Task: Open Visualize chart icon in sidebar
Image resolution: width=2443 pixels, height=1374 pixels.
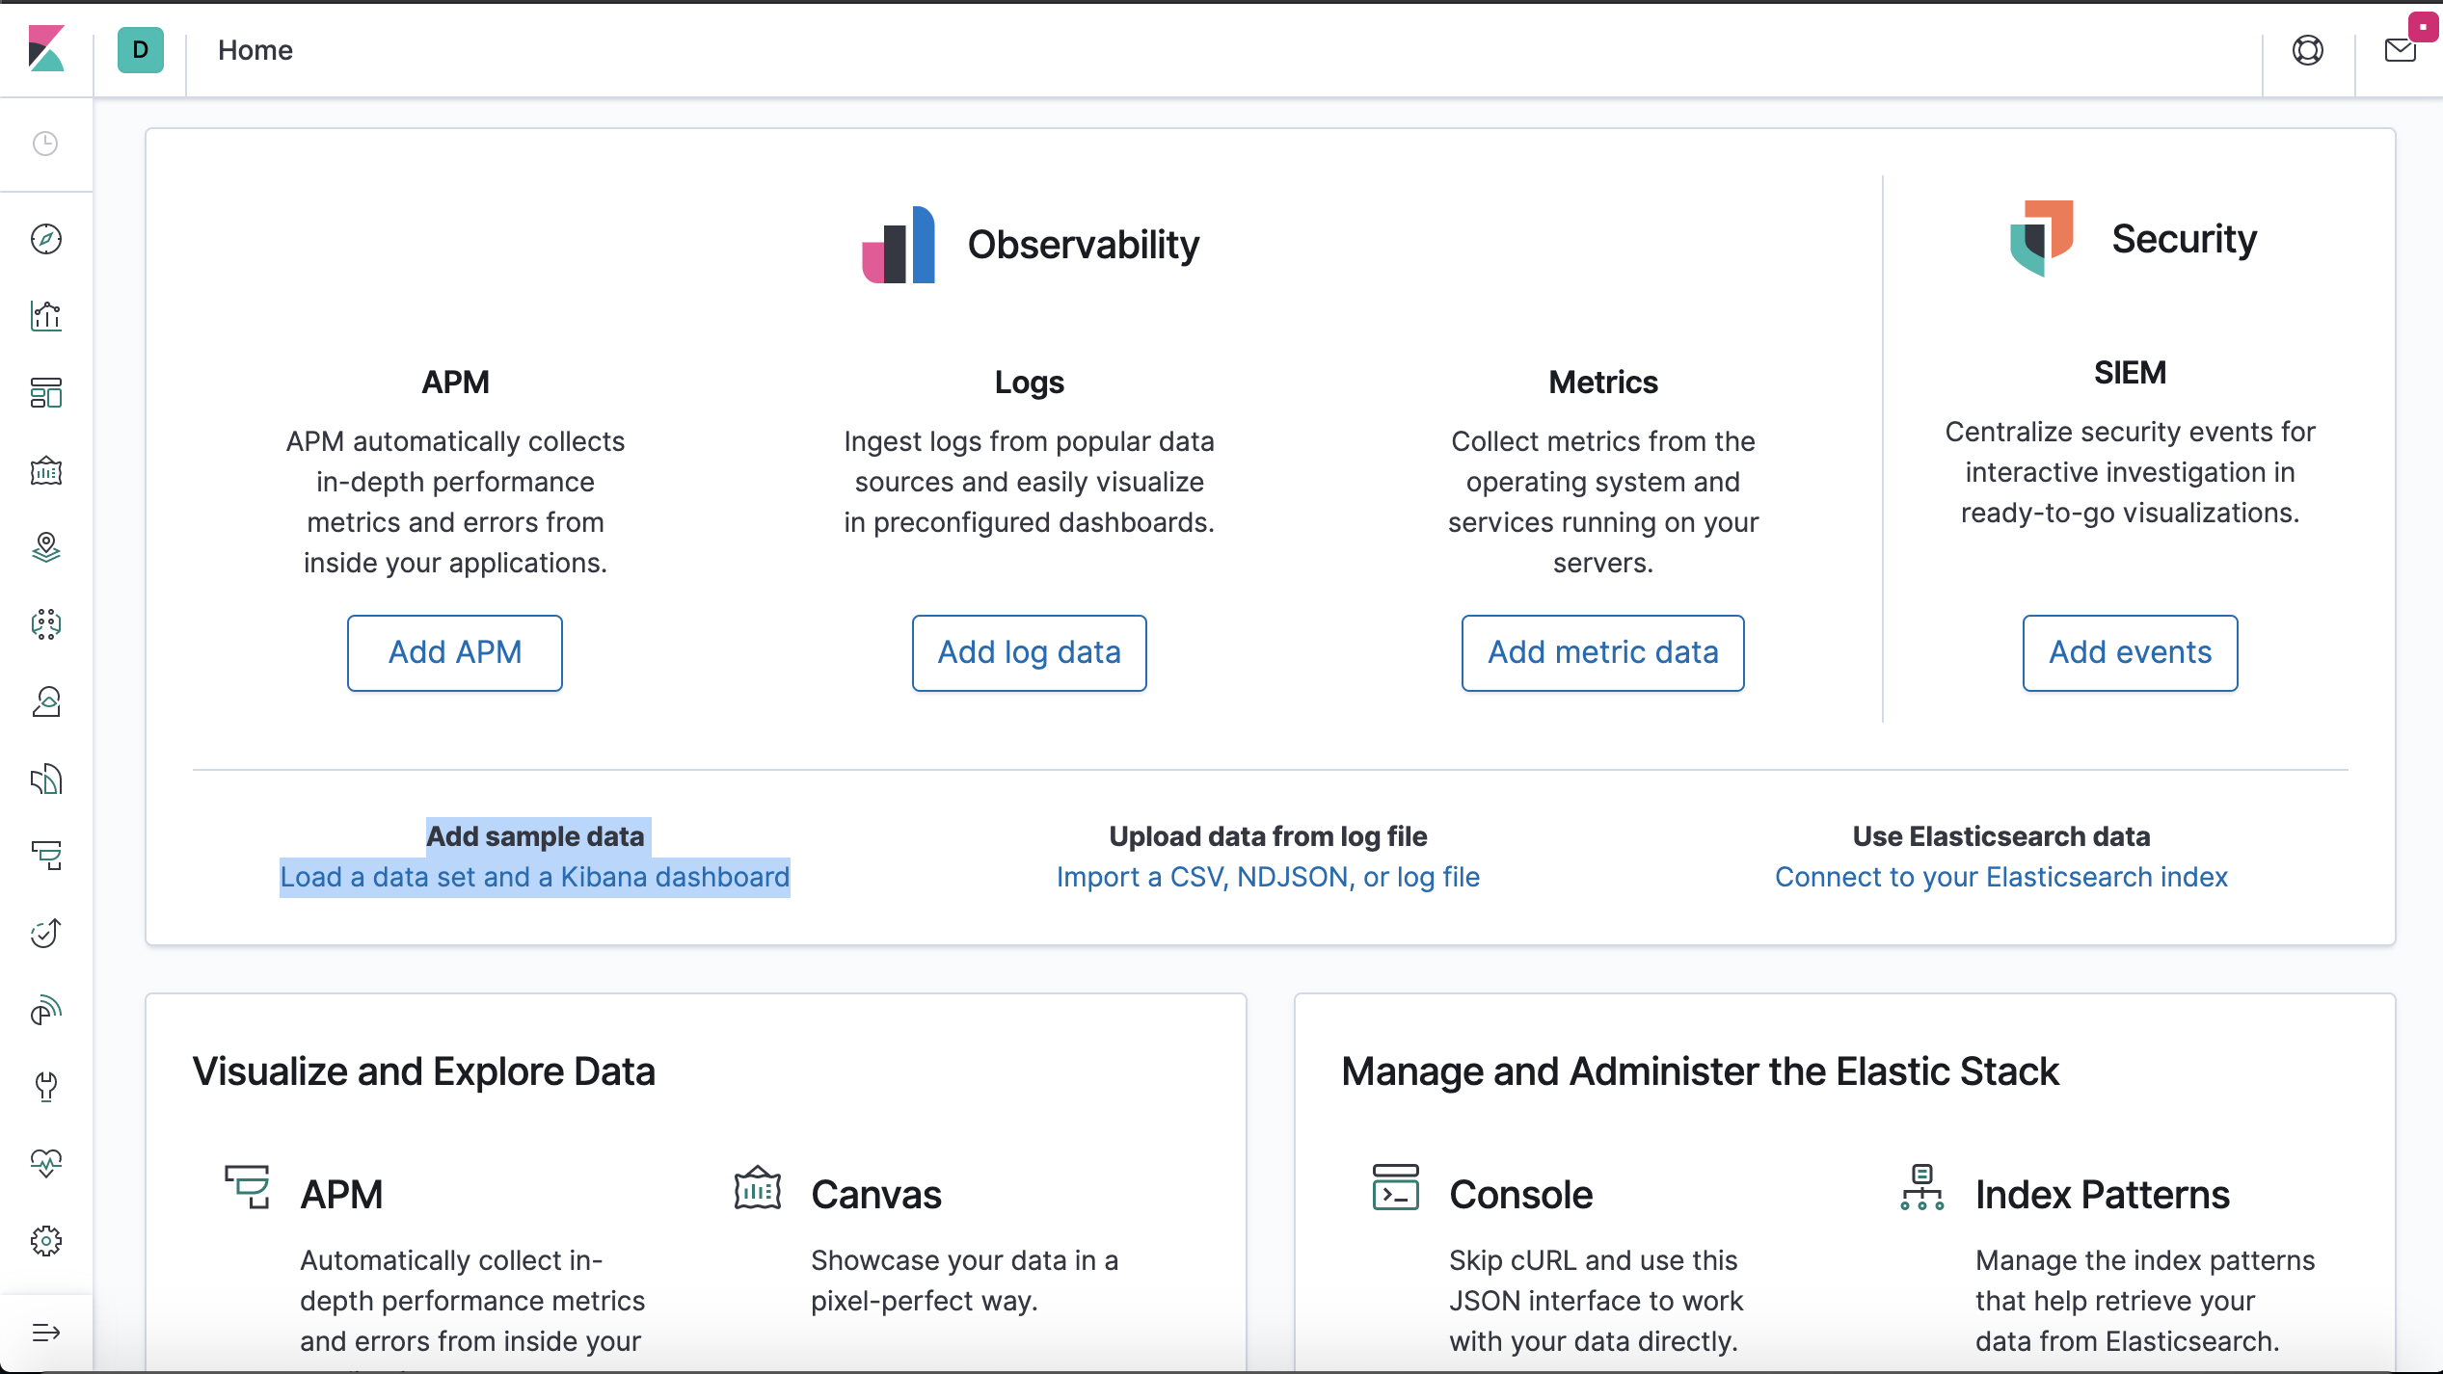Action: tap(46, 316)
